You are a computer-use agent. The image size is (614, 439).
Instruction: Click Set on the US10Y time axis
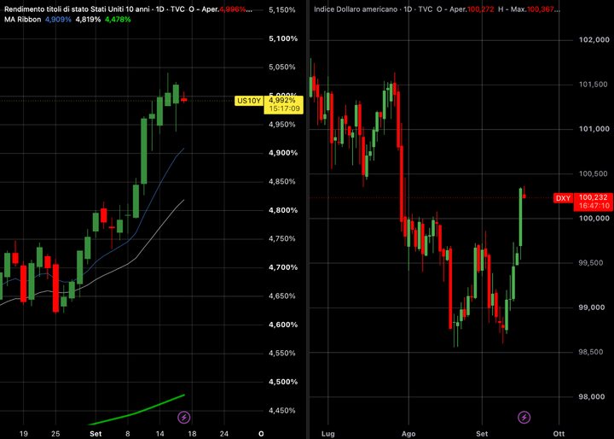click(96, 434)
